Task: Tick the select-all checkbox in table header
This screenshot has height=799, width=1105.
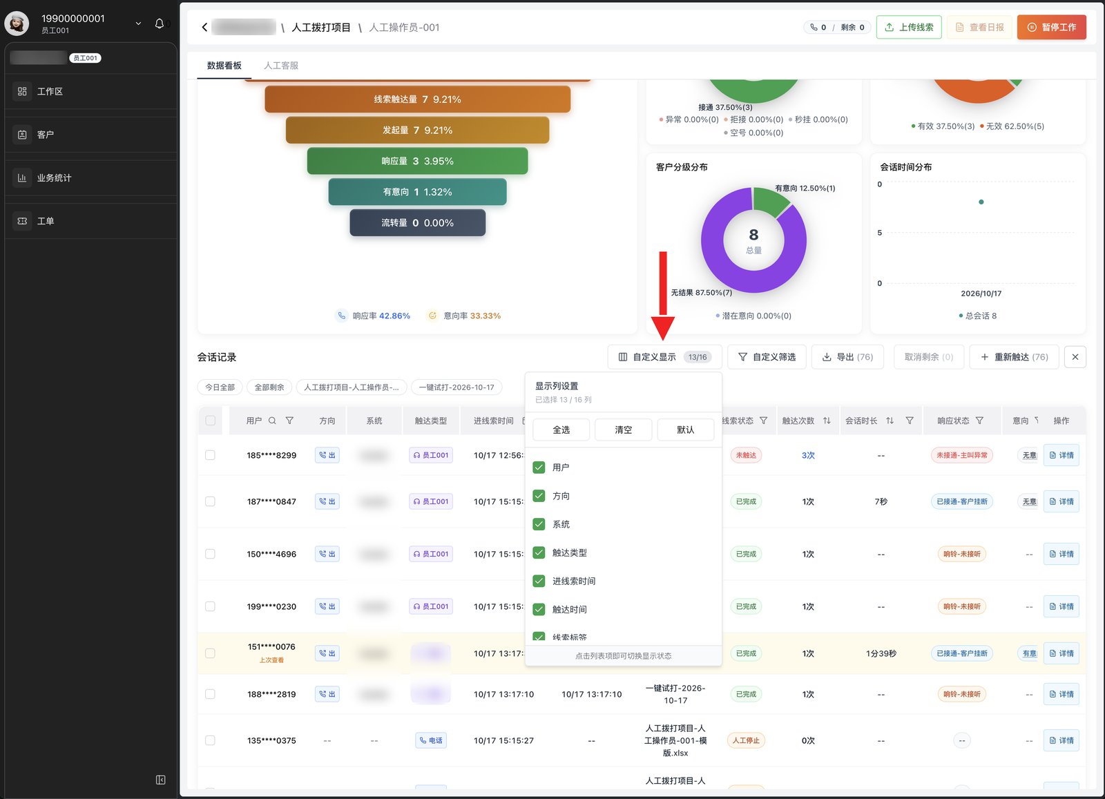Action: tap(210, 421)
